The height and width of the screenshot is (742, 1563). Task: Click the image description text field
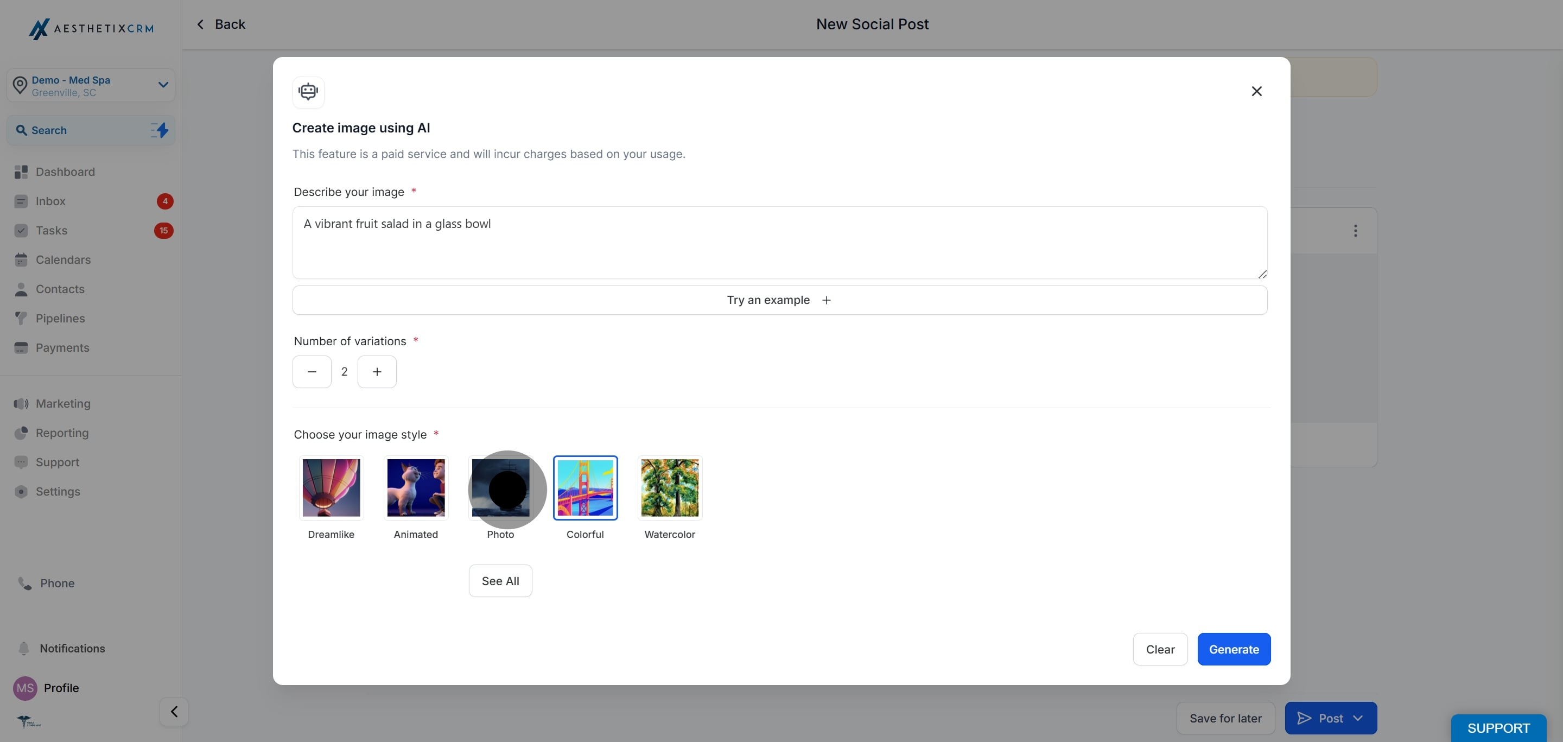778,243
